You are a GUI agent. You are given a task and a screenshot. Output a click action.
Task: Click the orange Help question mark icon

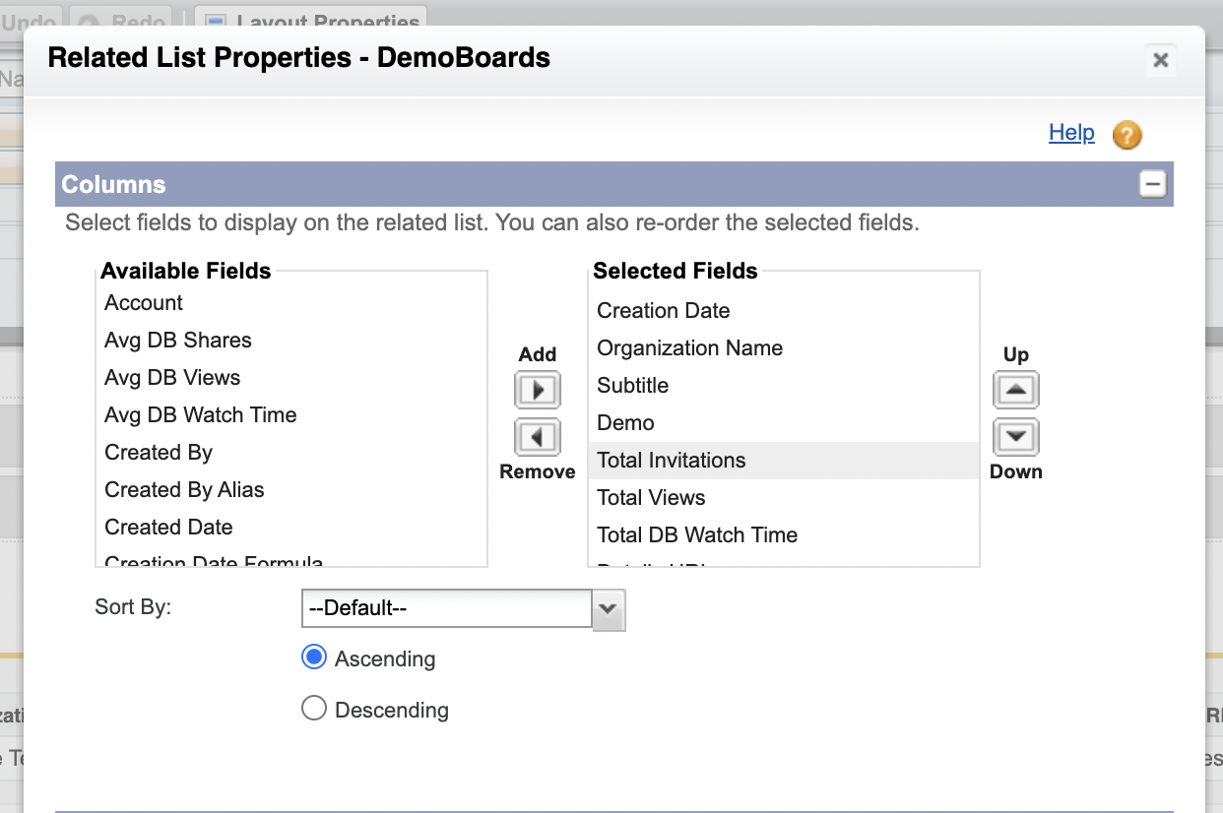click(1126, 135)
